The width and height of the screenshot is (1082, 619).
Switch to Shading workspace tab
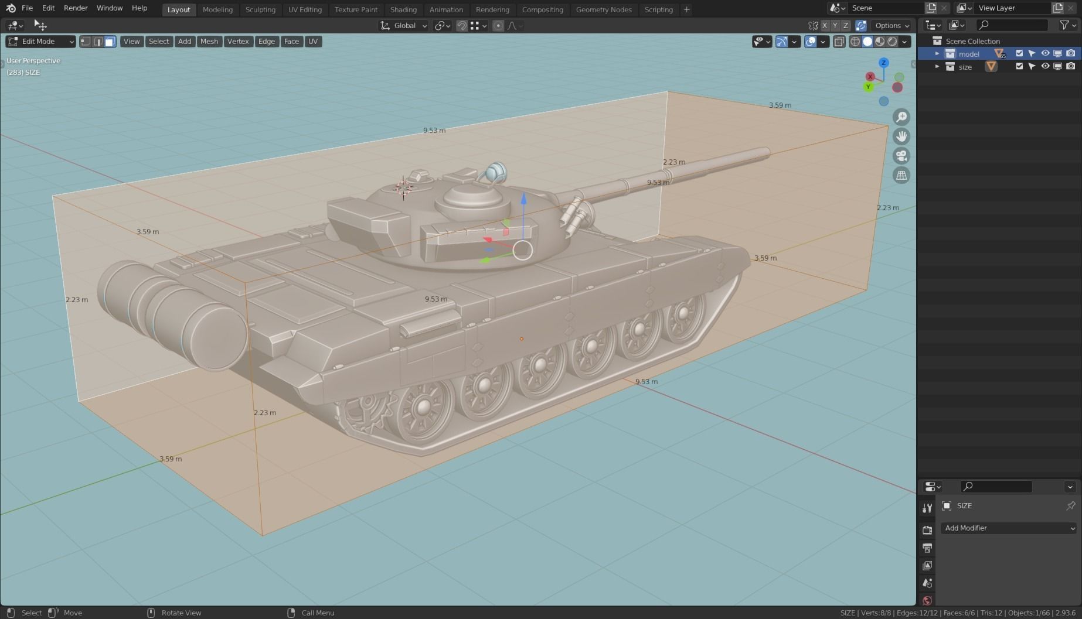pyautogui.click(x=403, y=9)
